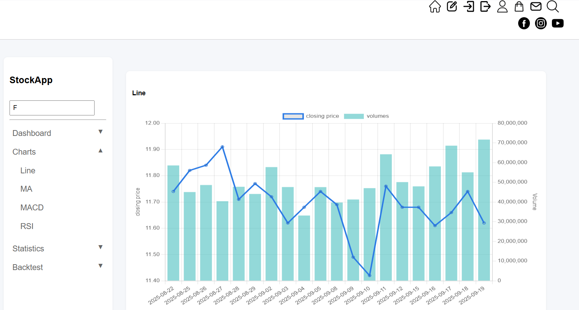Select RSI chart in sidebar
The height and width of the screenshot is (310, 579).
[27, 226]
